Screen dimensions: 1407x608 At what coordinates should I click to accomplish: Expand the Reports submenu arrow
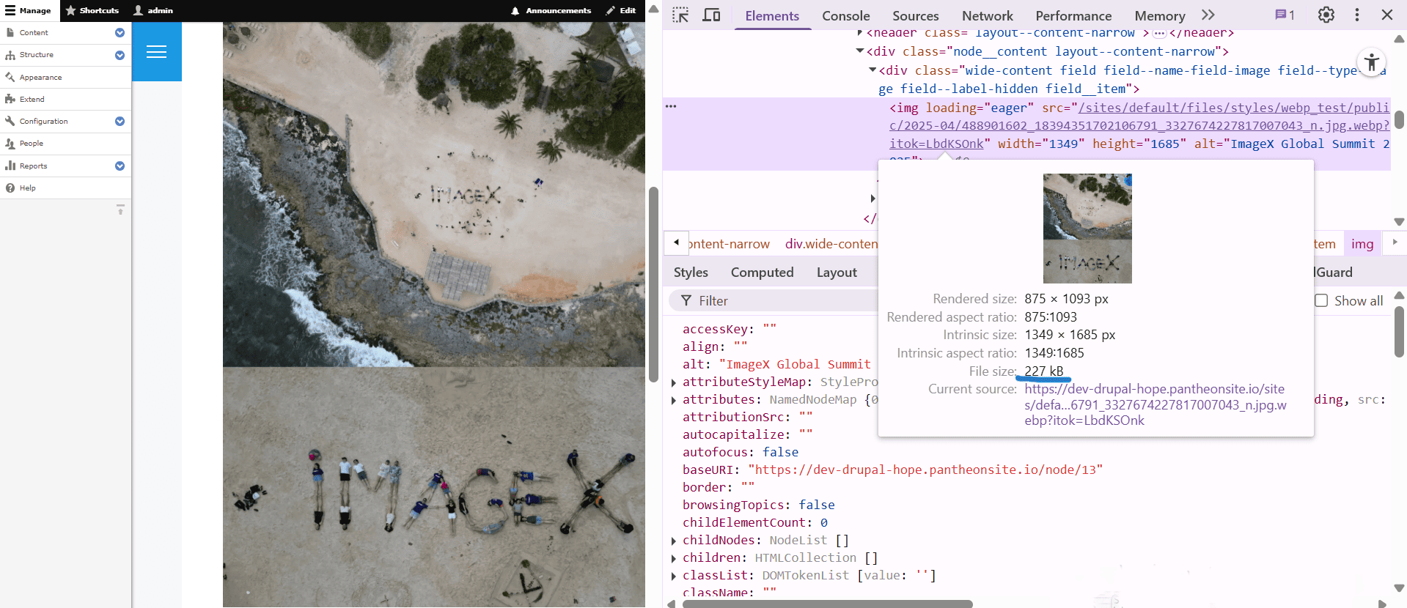pos(120,166)
